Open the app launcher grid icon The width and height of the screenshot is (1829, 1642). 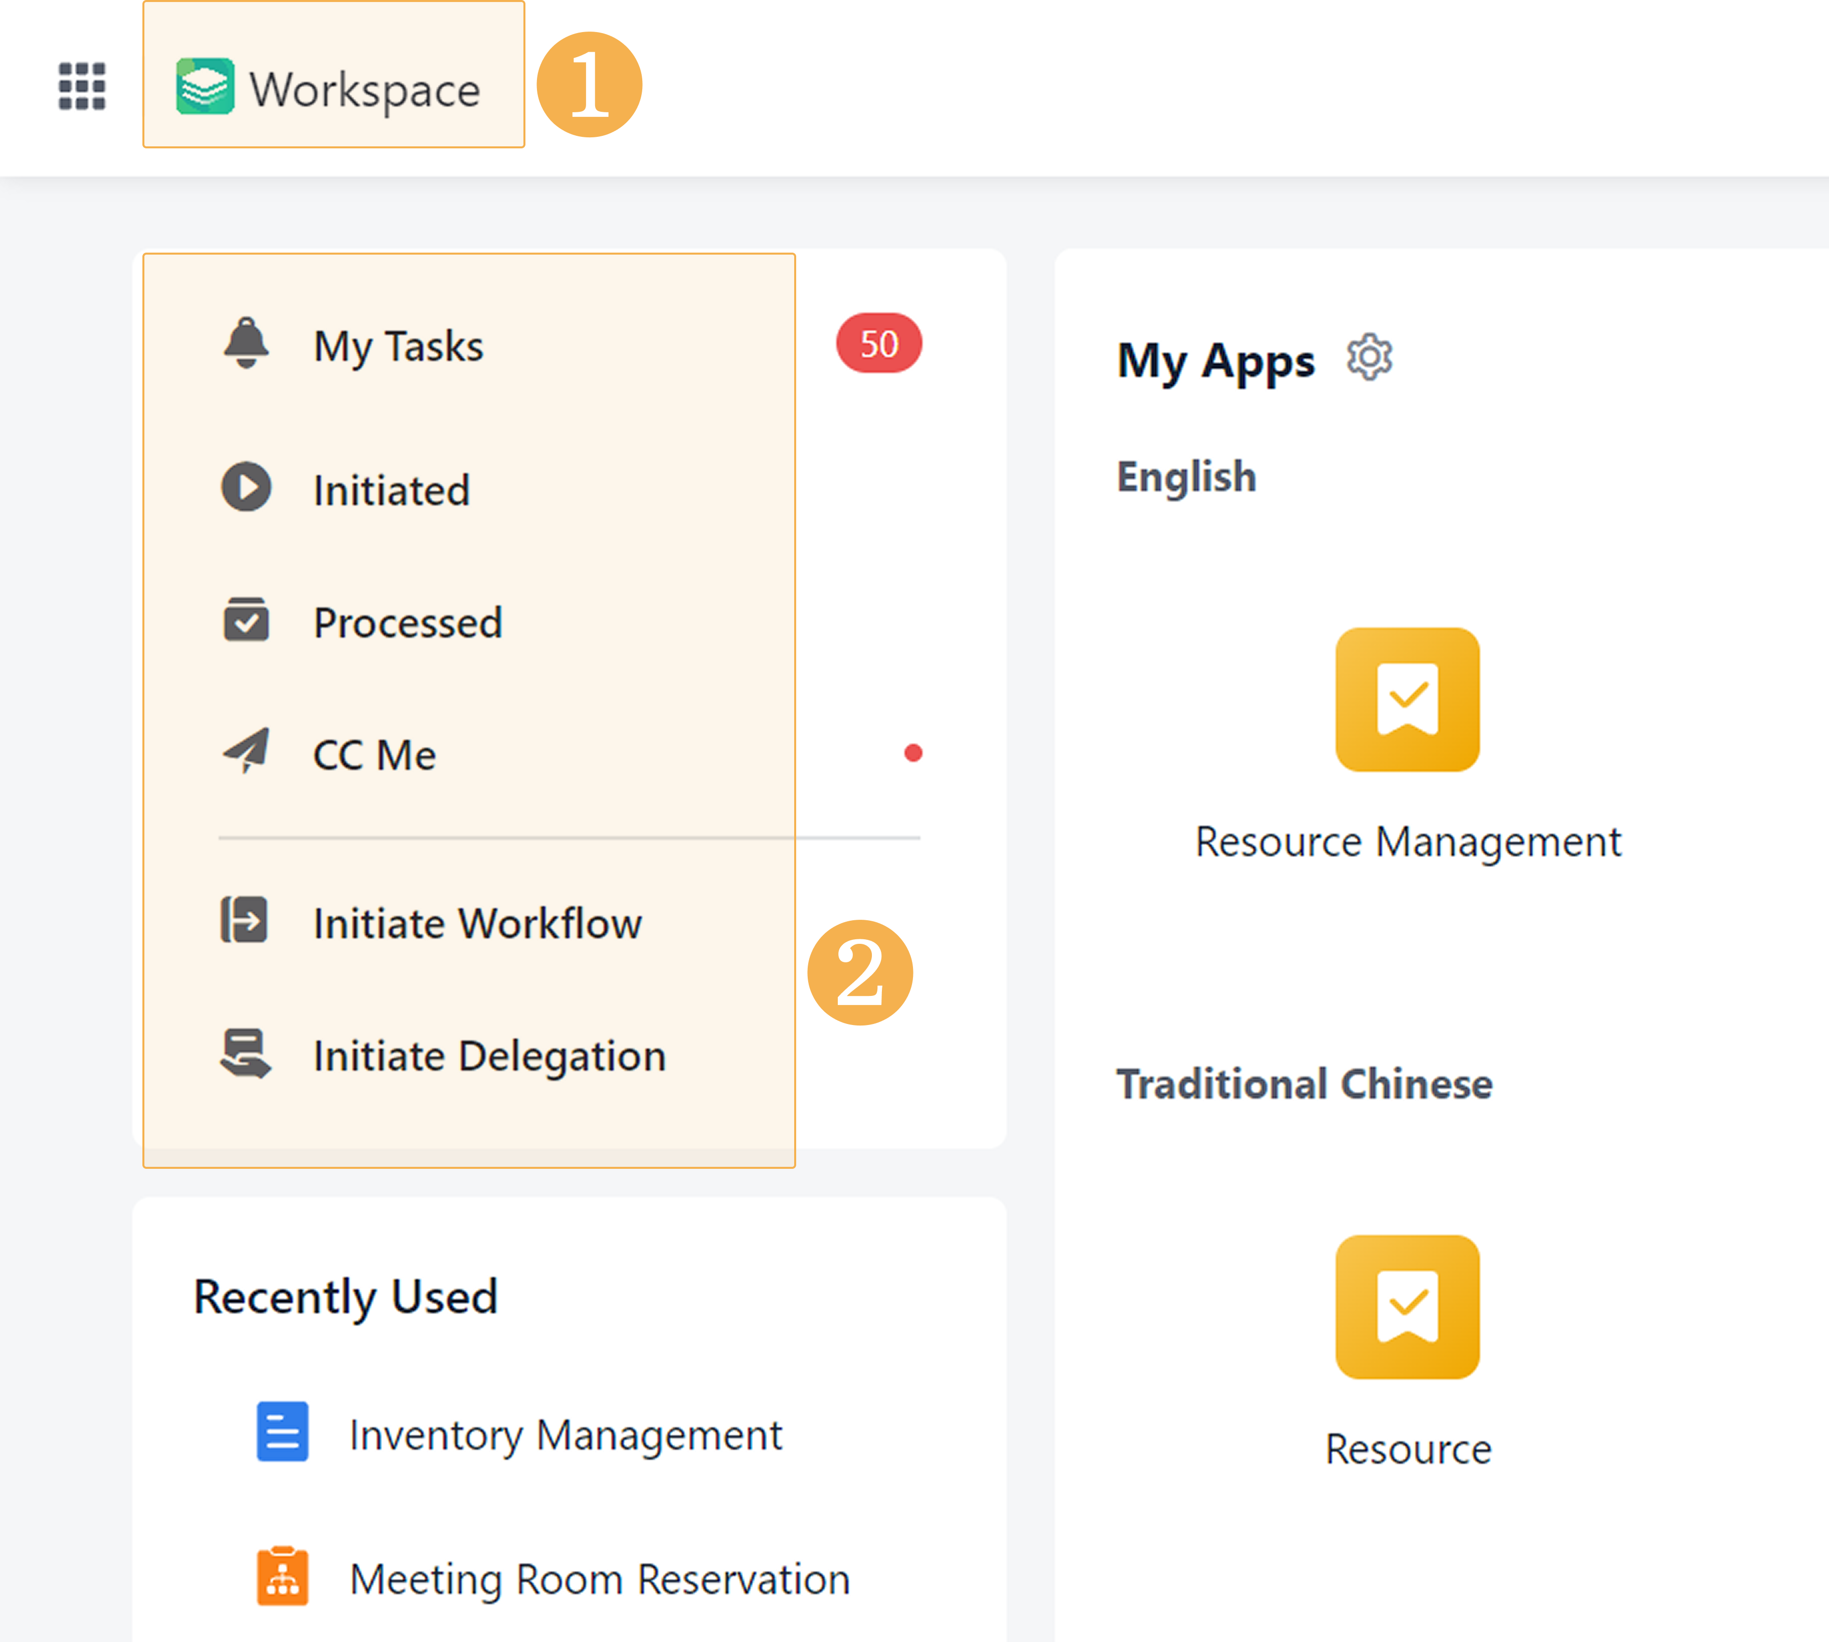pos(82,87)
